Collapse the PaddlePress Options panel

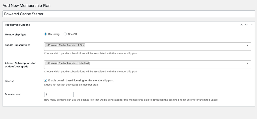pyautogui.click(x=252, y=25)
